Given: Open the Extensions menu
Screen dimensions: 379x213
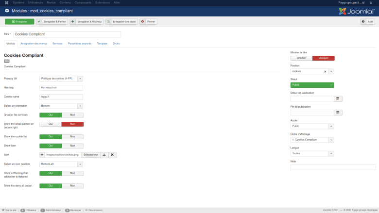Looking at the screenshot, I should click(103, 2).
